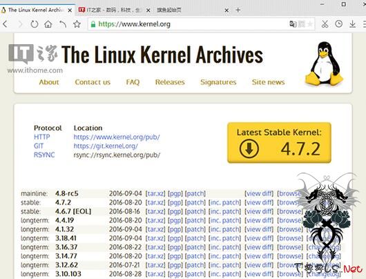
Task: Open pgp for stable 4.6.7 [EOL]
Action: [x=175, y=211]
